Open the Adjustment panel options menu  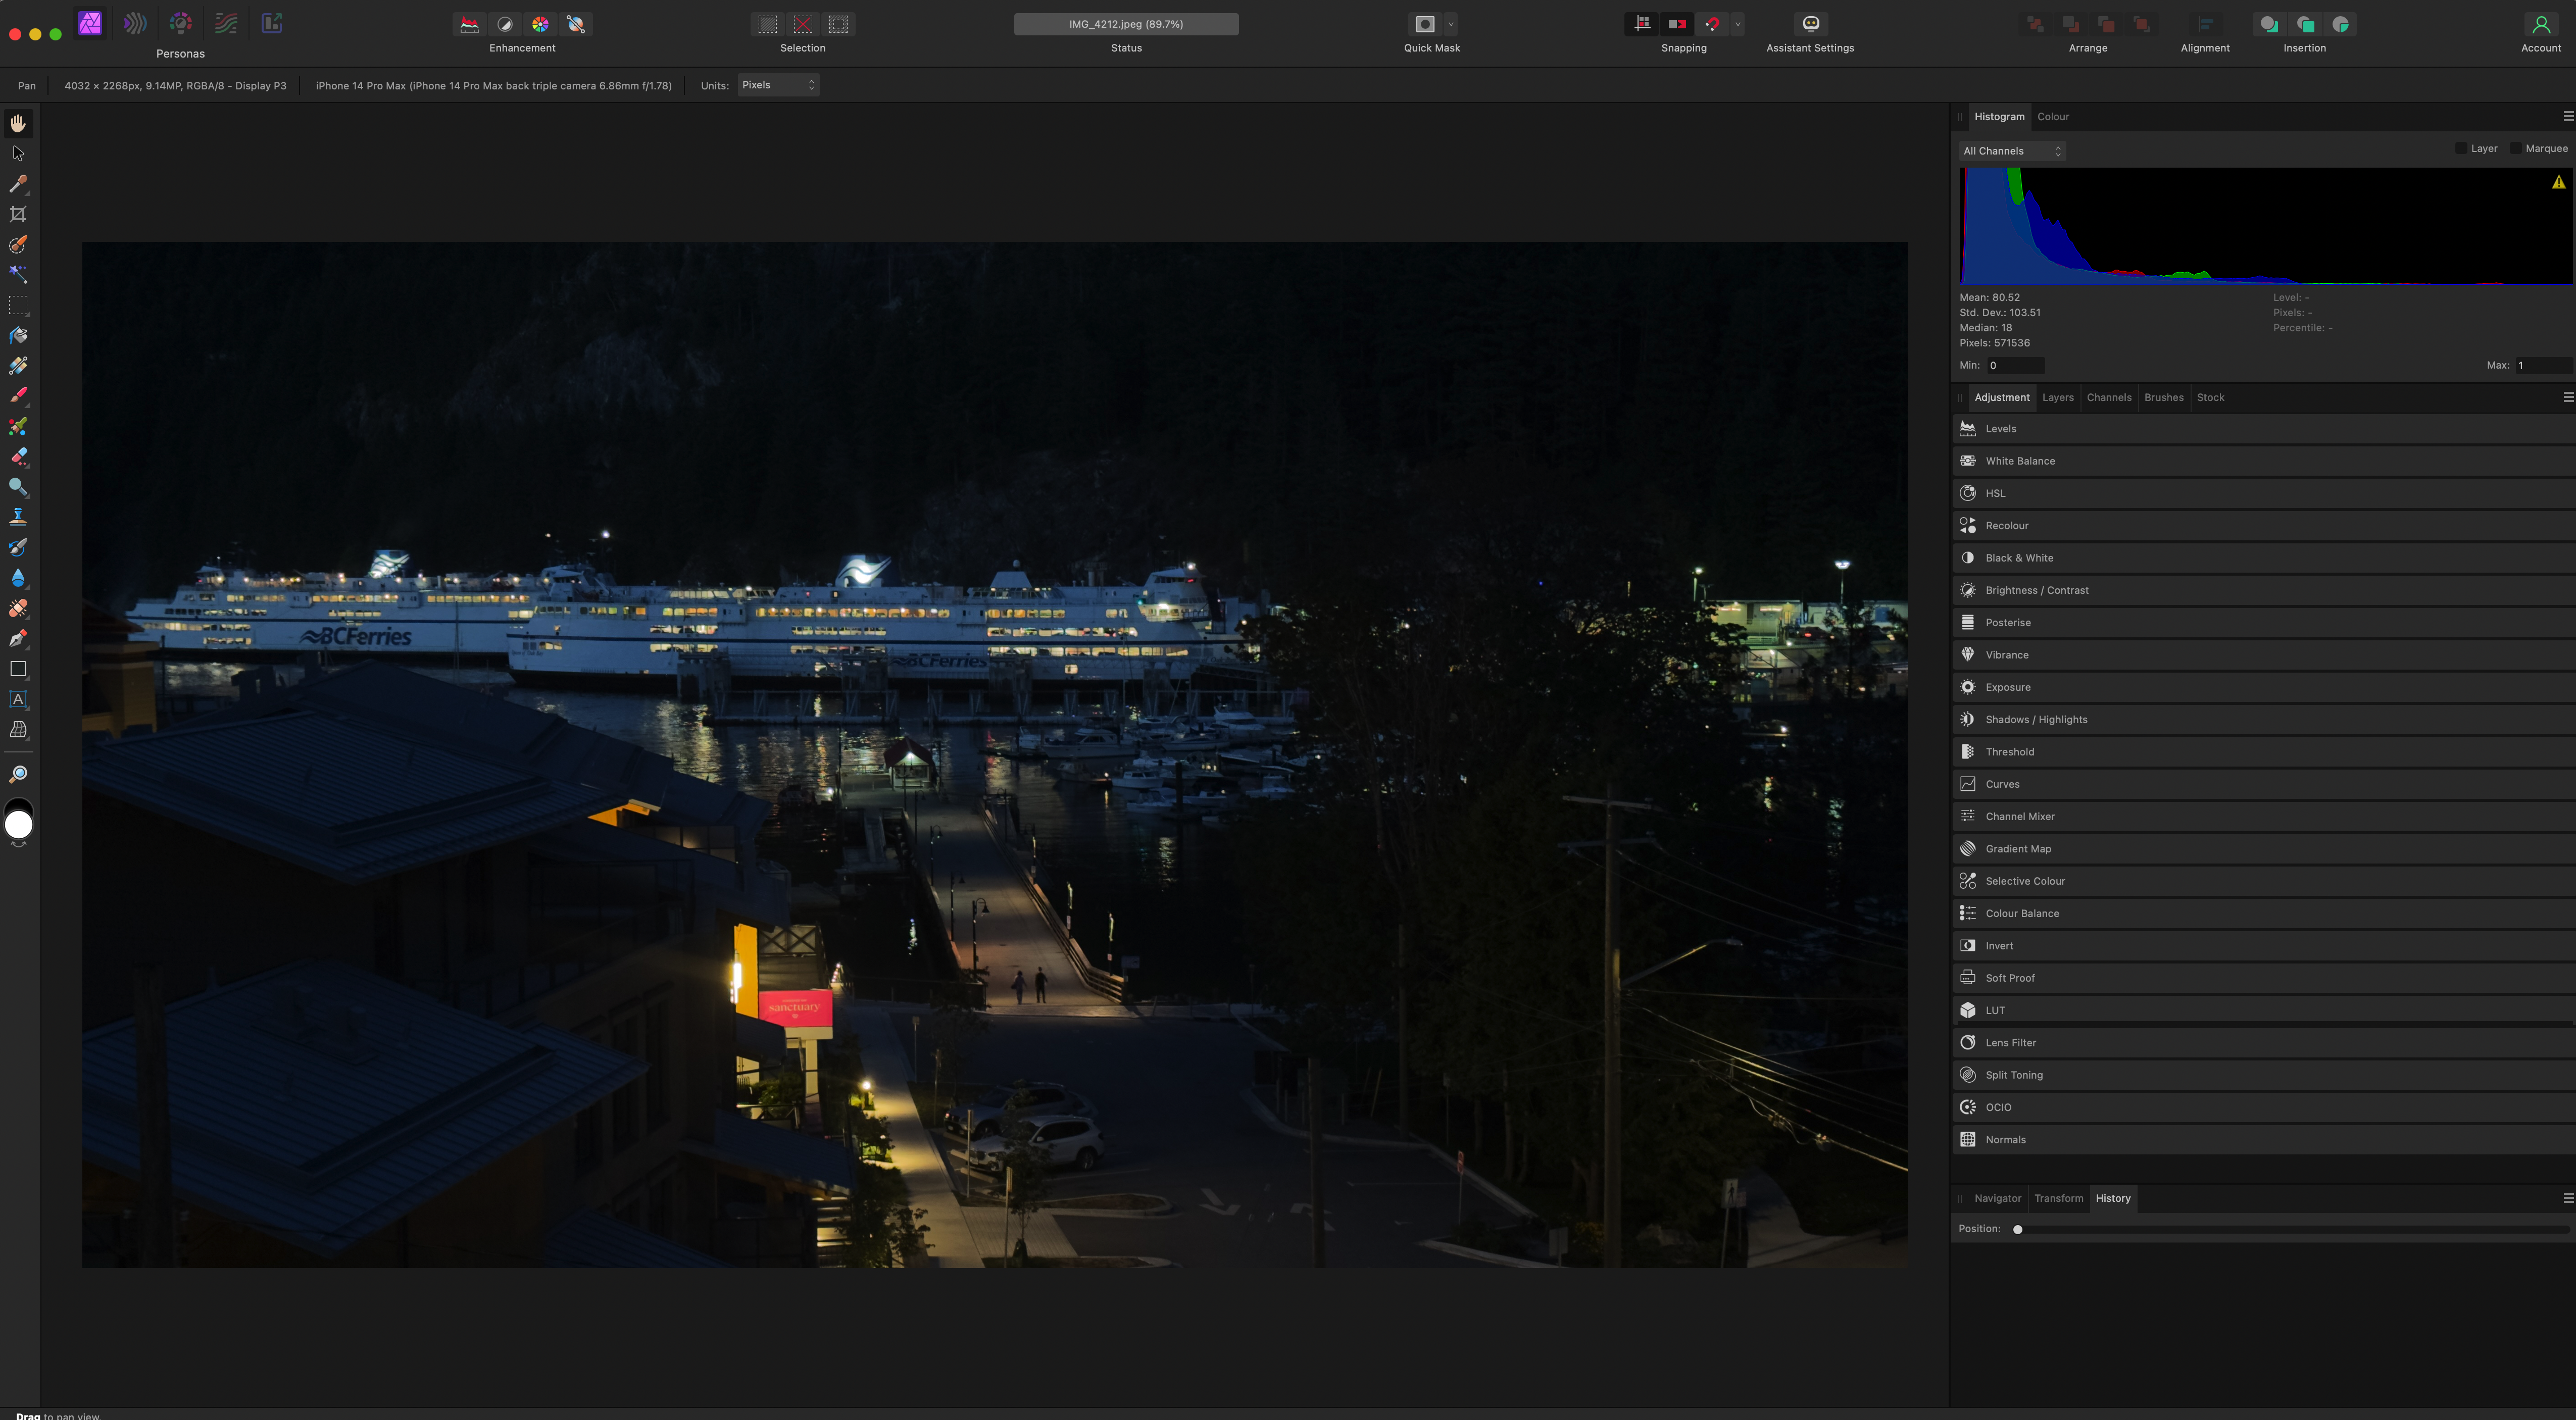pyautogui.click(x=2567, y=397)
